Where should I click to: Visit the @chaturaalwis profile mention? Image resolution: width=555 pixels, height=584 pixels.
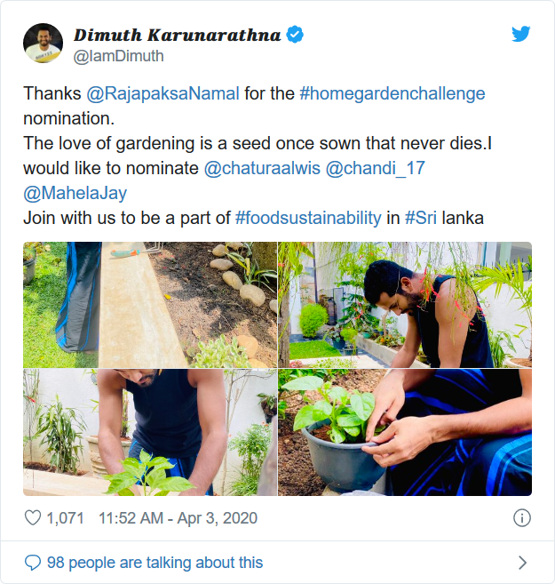tap(263, 168)
